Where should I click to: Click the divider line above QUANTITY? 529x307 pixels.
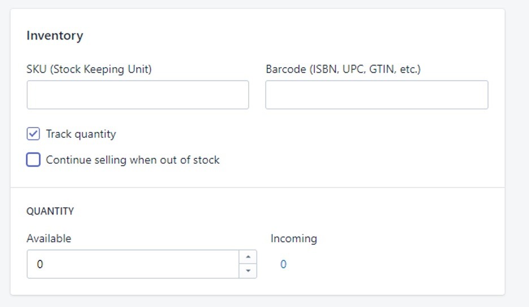click(x=257, y=187)
